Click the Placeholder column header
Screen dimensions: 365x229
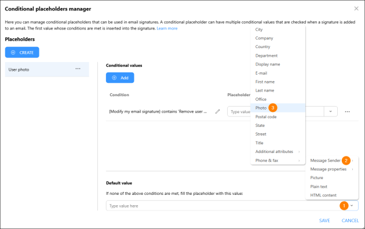point(239,95)
